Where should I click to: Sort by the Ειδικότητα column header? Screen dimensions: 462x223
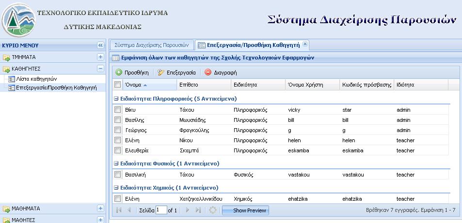click(258, 85)
